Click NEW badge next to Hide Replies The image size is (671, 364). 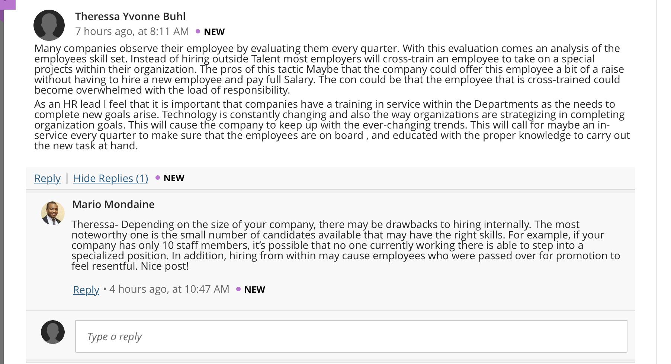(x=174, y=178)
